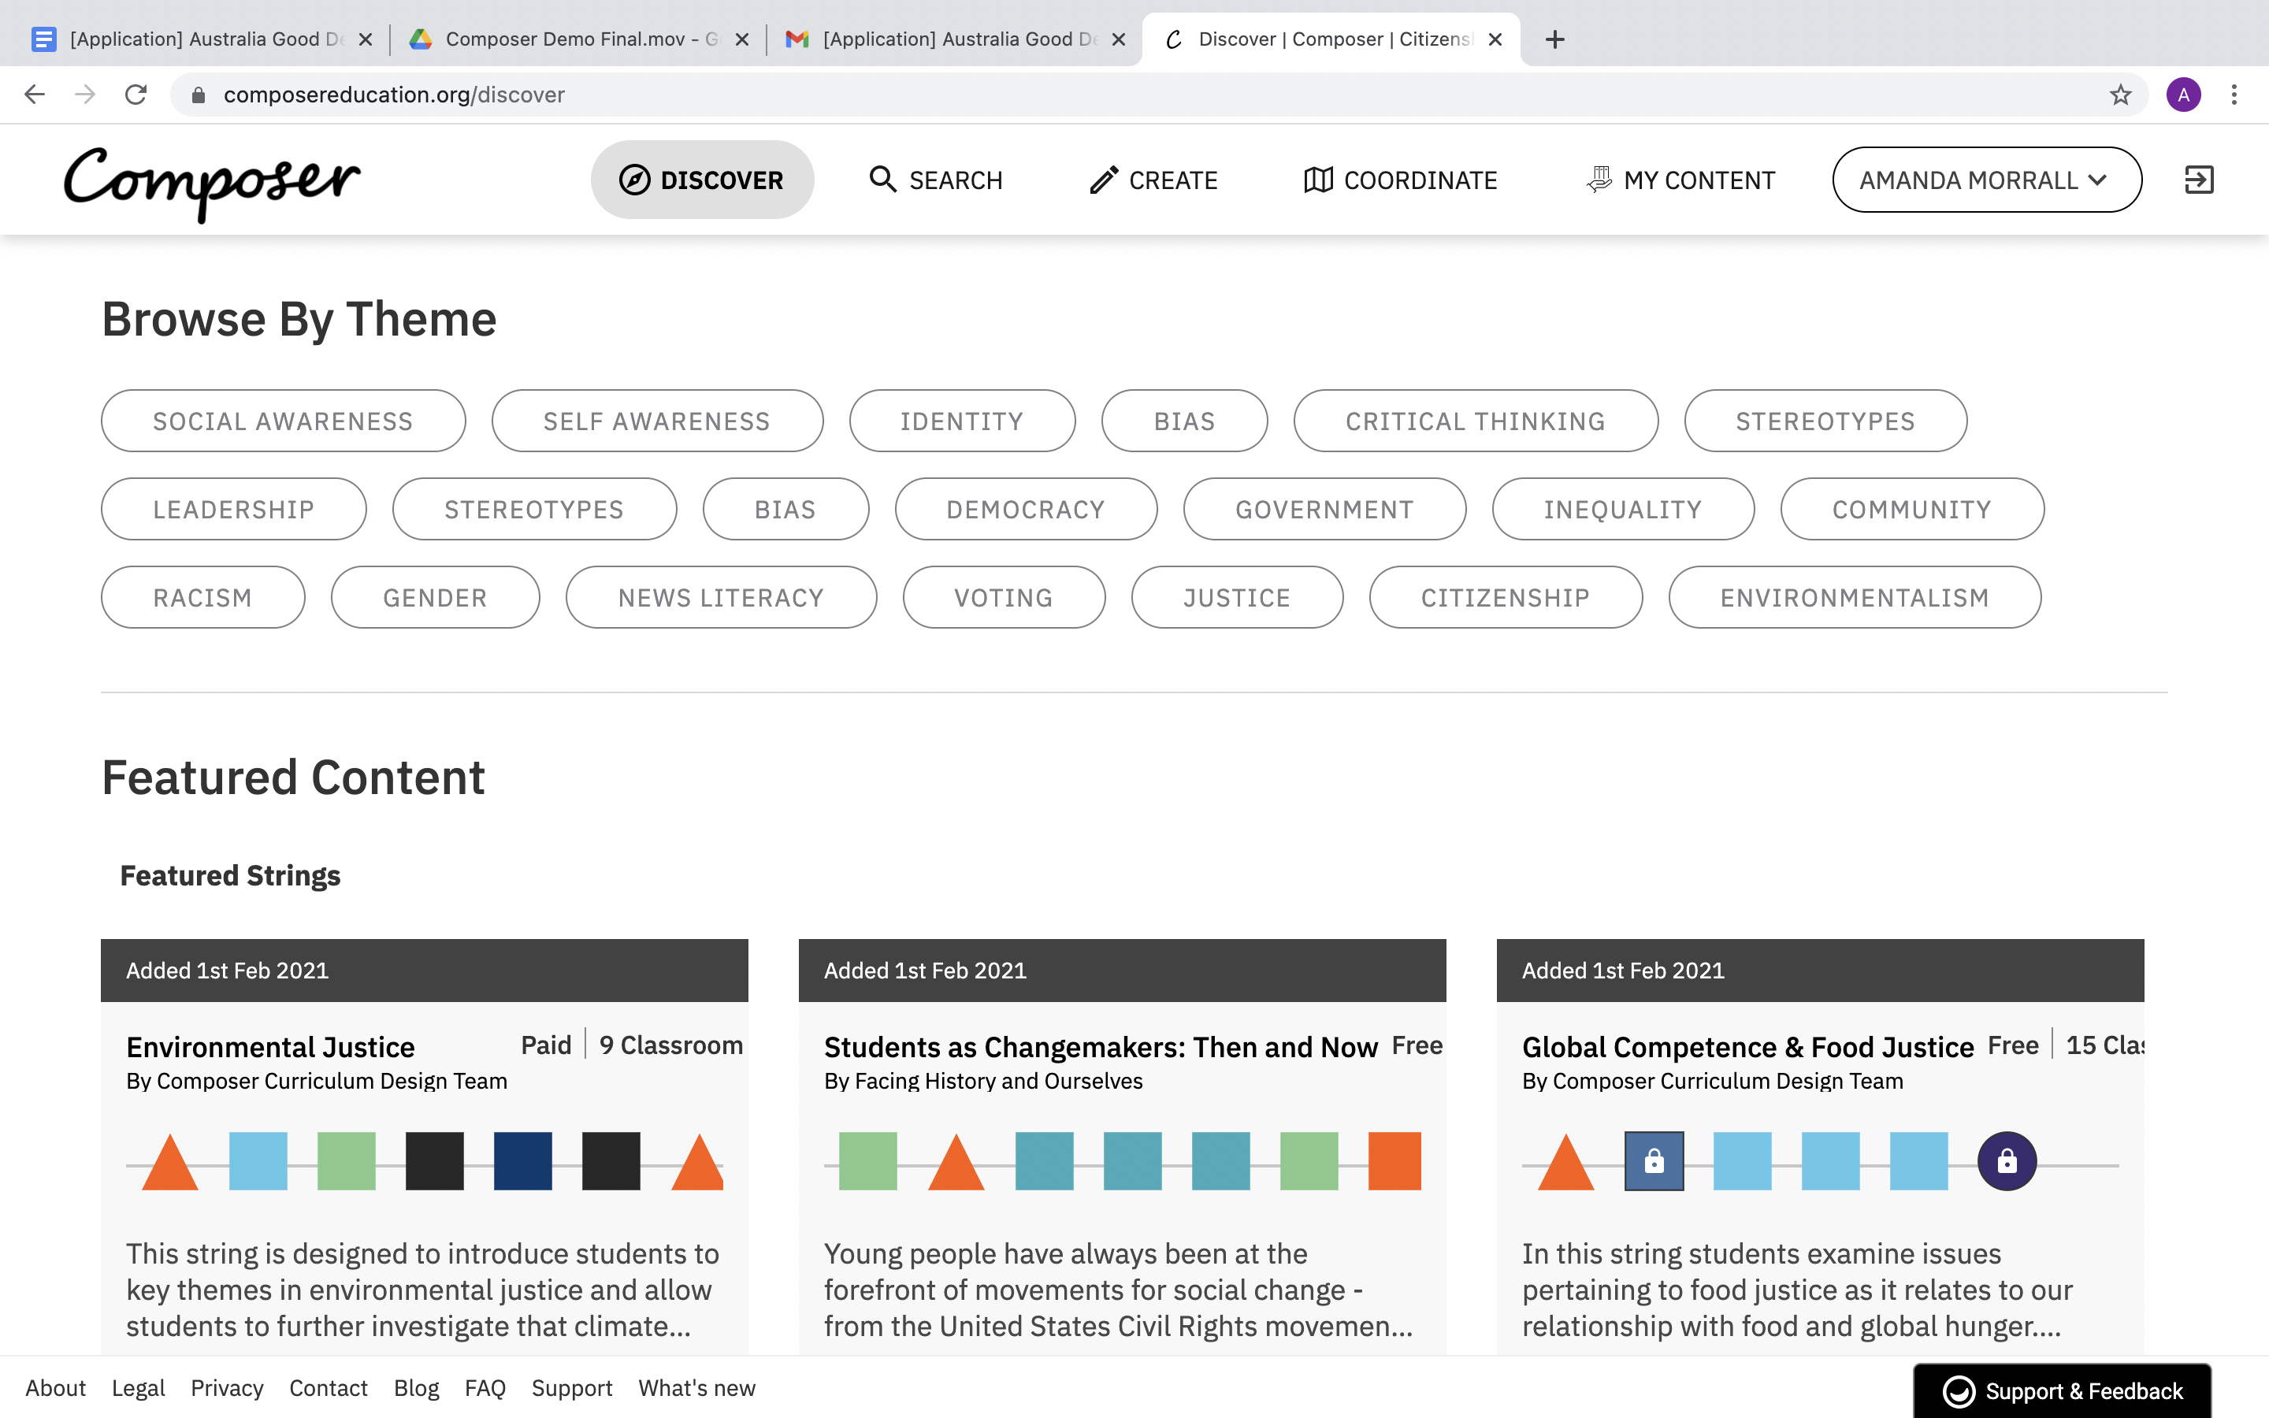Click the locked purple circle step
2269x1418 pixels.
point(2007,1161)
